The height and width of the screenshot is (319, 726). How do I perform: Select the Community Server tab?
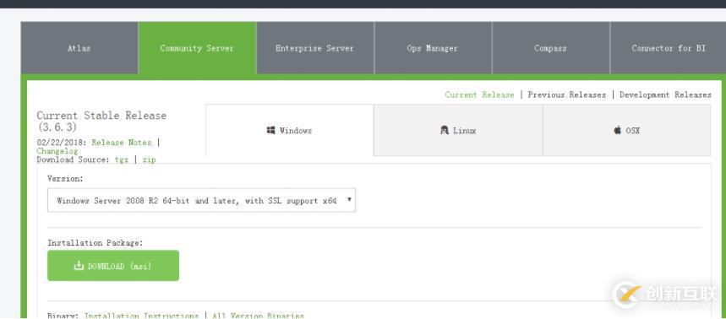click(197, 48)
